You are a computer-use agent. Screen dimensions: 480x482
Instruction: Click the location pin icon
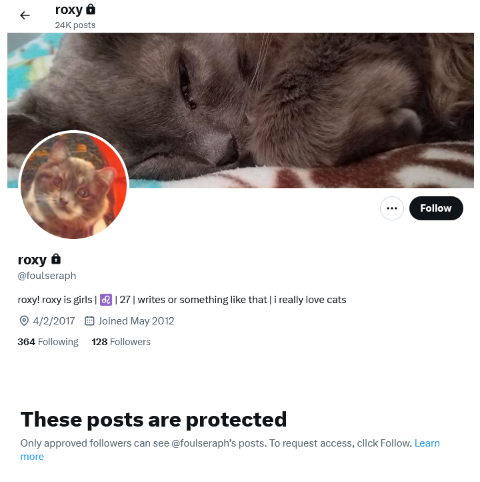pos(24,321)
